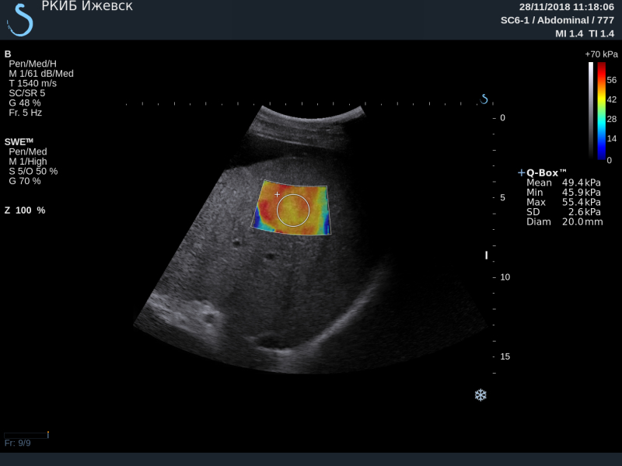Image resolution: width=622 pixels, height=466 pixels.
Task: Click the Fr: 9/9 frame counter
Action: pos(17,443)
